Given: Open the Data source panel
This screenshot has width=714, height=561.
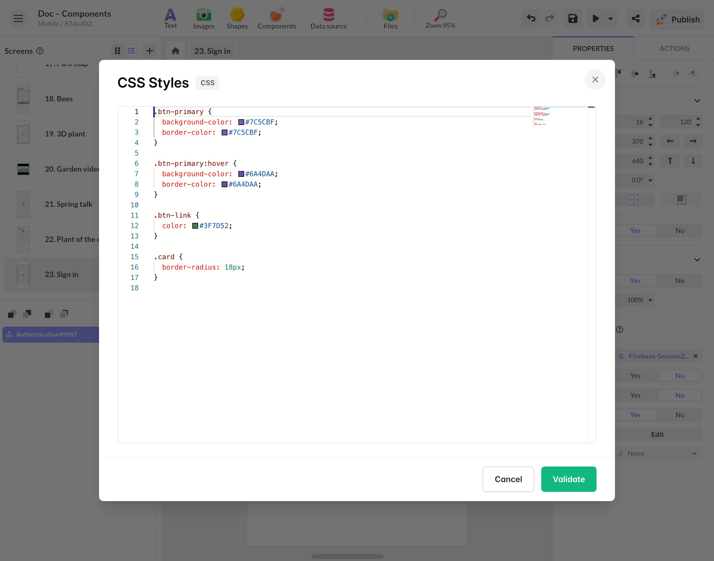Looking at the screenshot, I should click(x=328, y=18).
